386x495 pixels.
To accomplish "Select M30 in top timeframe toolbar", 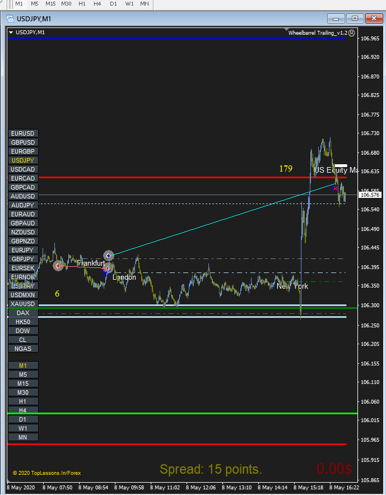I will click(x=66, y=4).
